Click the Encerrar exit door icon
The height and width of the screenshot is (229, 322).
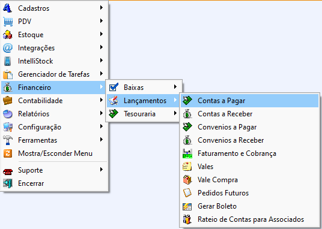point(8,183)
